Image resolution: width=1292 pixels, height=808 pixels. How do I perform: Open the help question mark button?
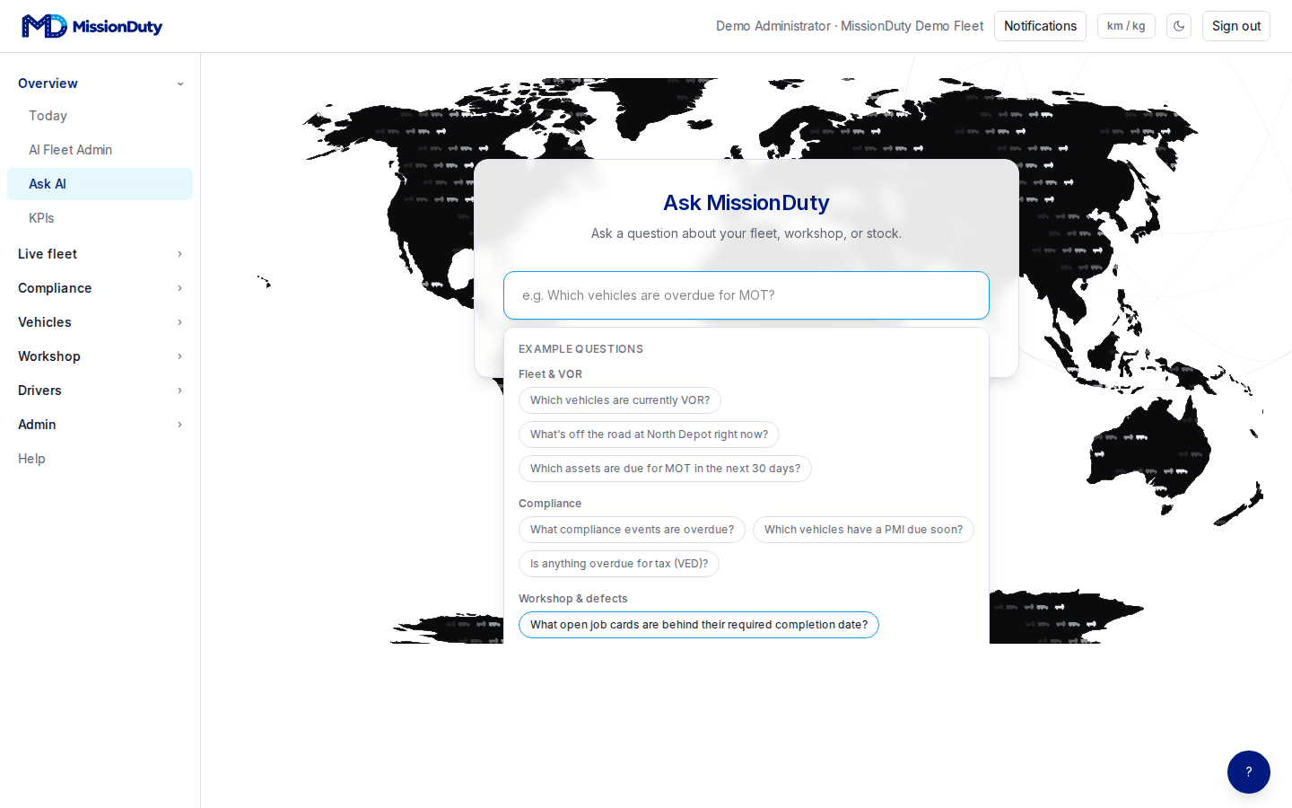click(x=1249, y=772)
